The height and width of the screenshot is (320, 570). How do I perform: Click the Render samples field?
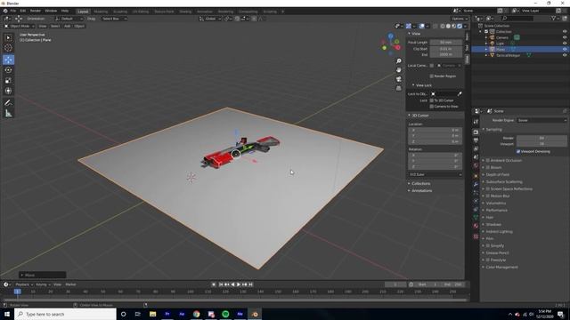click(541, 139)
